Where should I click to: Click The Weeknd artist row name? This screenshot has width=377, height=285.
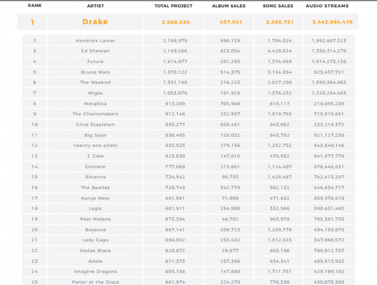click(x=95, y=83)
